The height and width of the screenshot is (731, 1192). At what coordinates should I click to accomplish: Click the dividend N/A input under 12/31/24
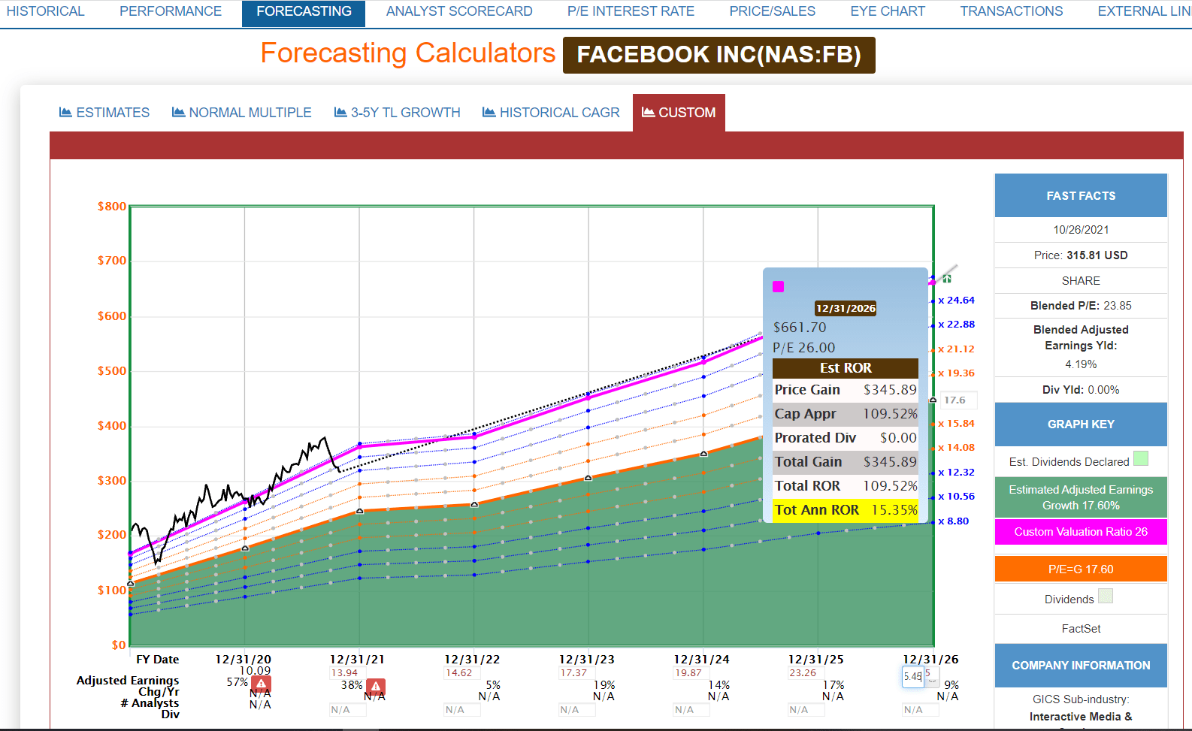(x=691, y=710)
